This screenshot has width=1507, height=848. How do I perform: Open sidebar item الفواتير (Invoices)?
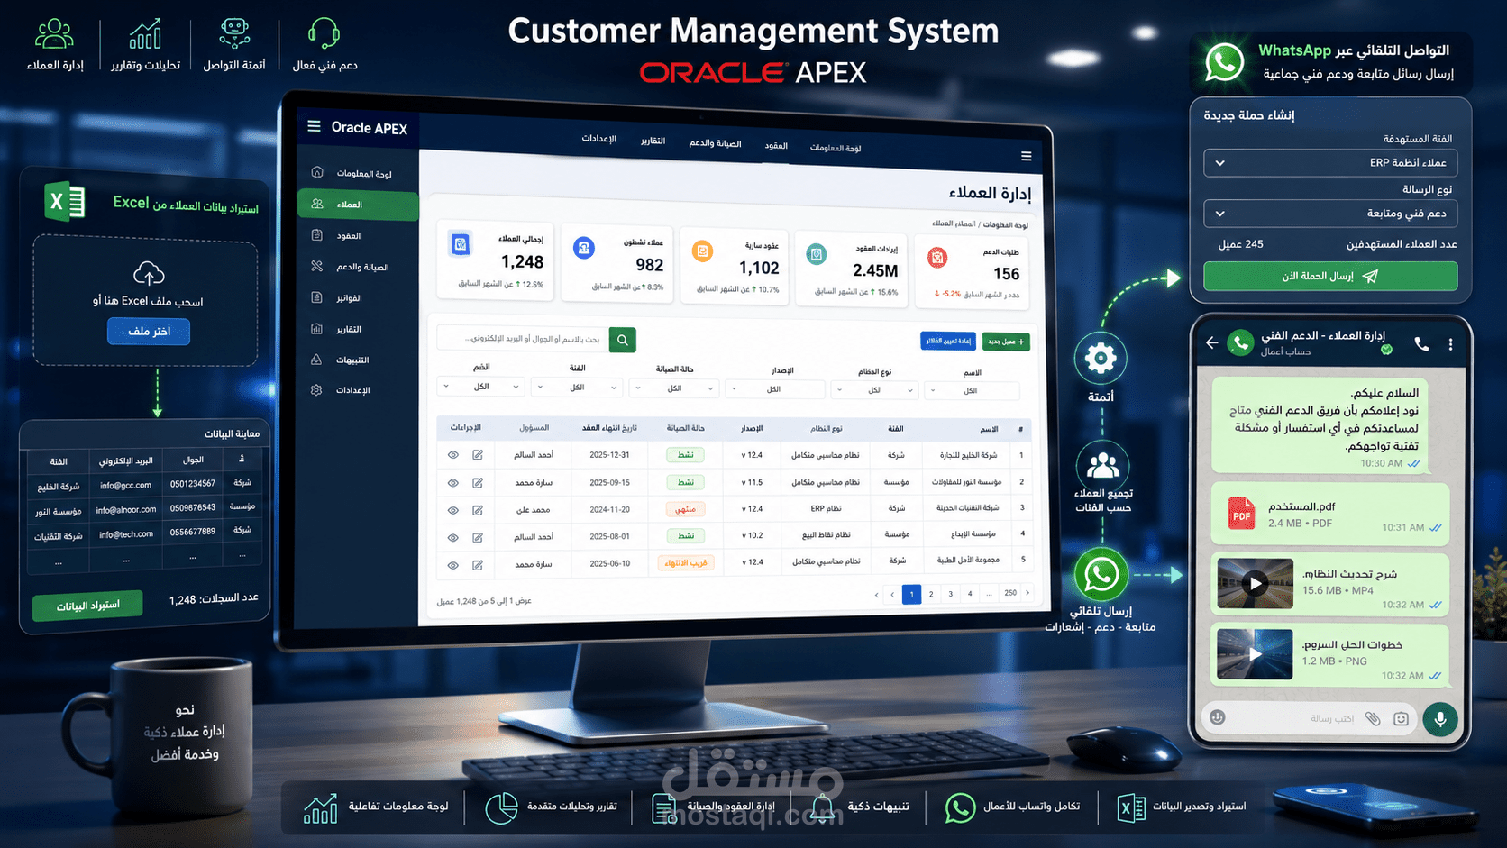pos(357,297)
